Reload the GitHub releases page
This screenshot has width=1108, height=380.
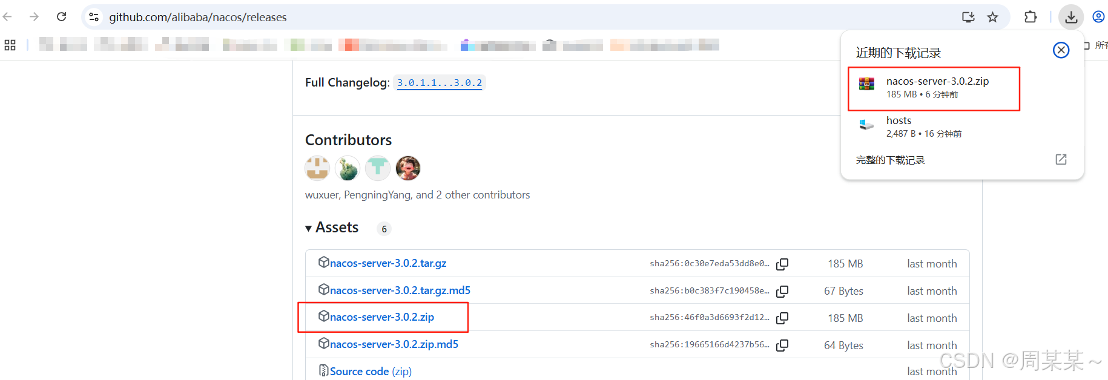coord(61,17)
